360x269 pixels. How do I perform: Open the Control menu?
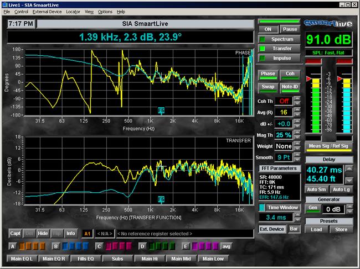point(21,12)
